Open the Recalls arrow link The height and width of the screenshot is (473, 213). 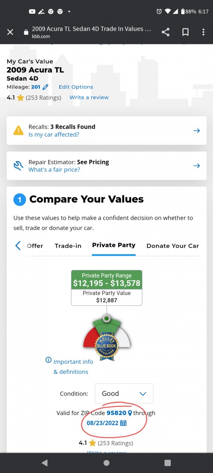[x=197, y=131]
